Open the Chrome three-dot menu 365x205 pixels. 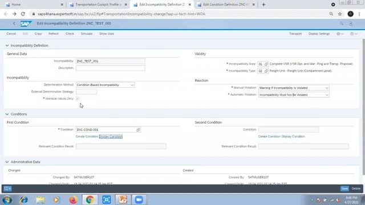coord(359,14)
